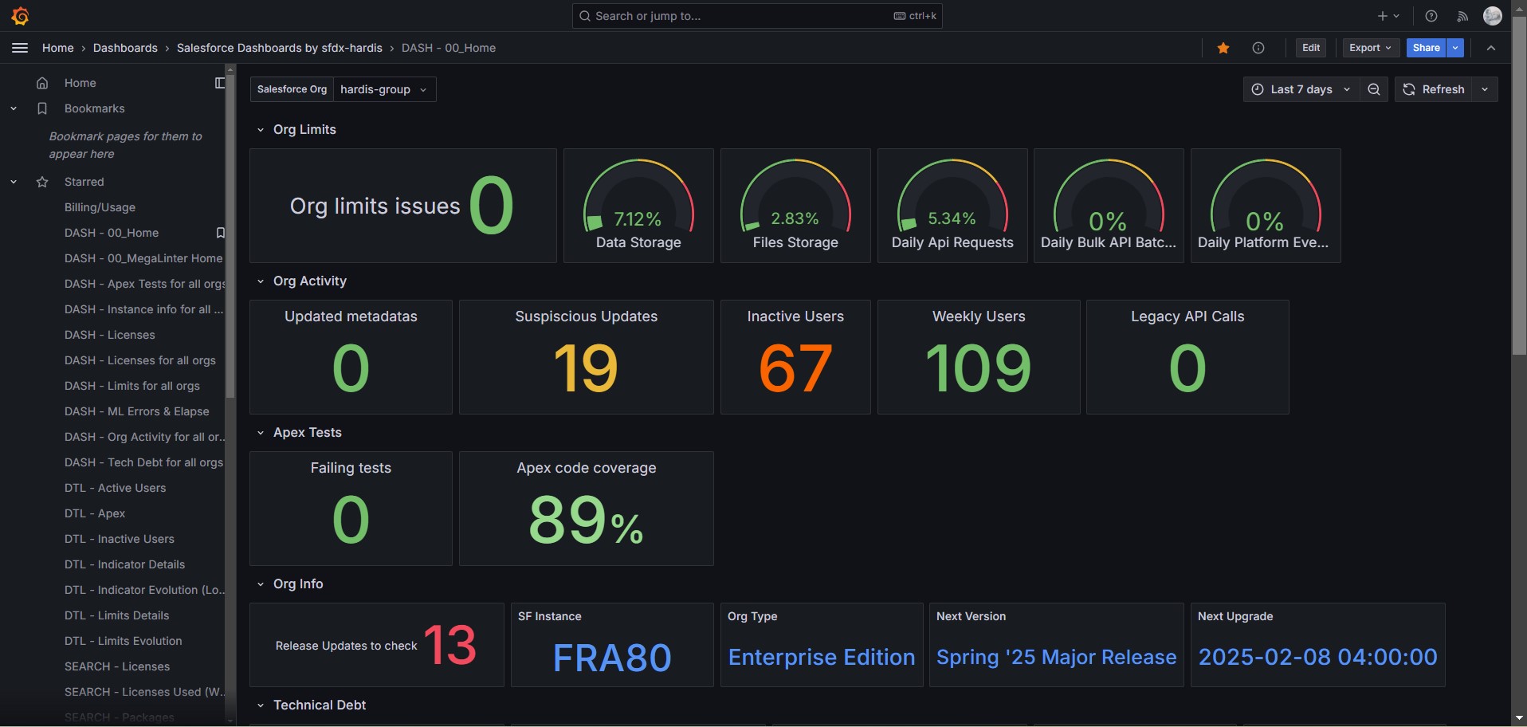Open the news RSS feed icon
The width and height of the screenshot is (1527, 727).
click(x=1462, y=16)
